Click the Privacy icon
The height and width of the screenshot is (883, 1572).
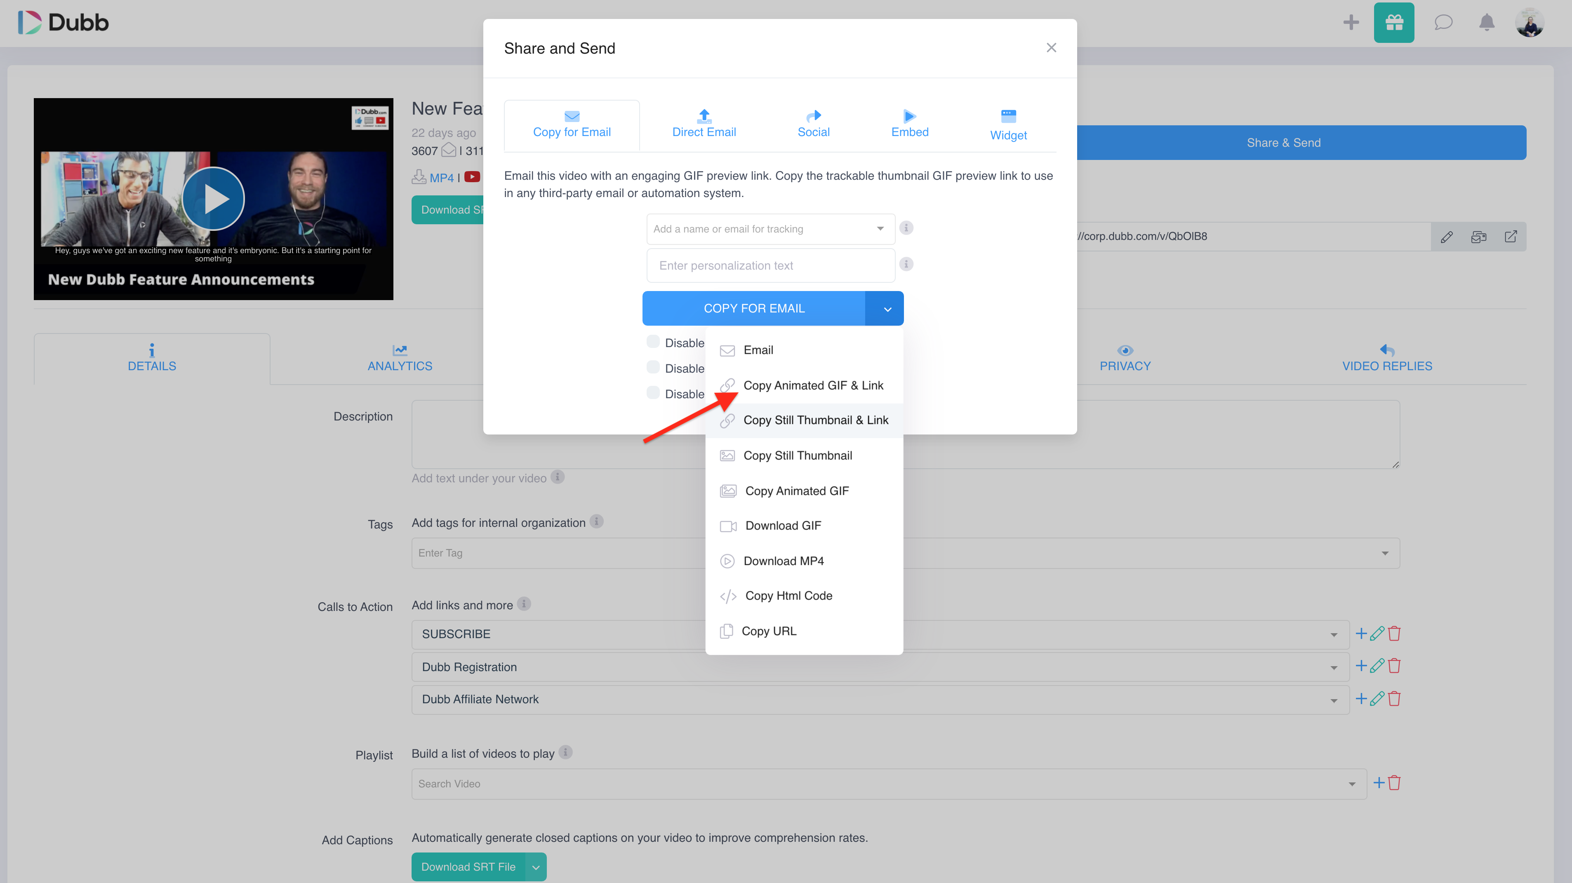click(x=1125, y=348)
